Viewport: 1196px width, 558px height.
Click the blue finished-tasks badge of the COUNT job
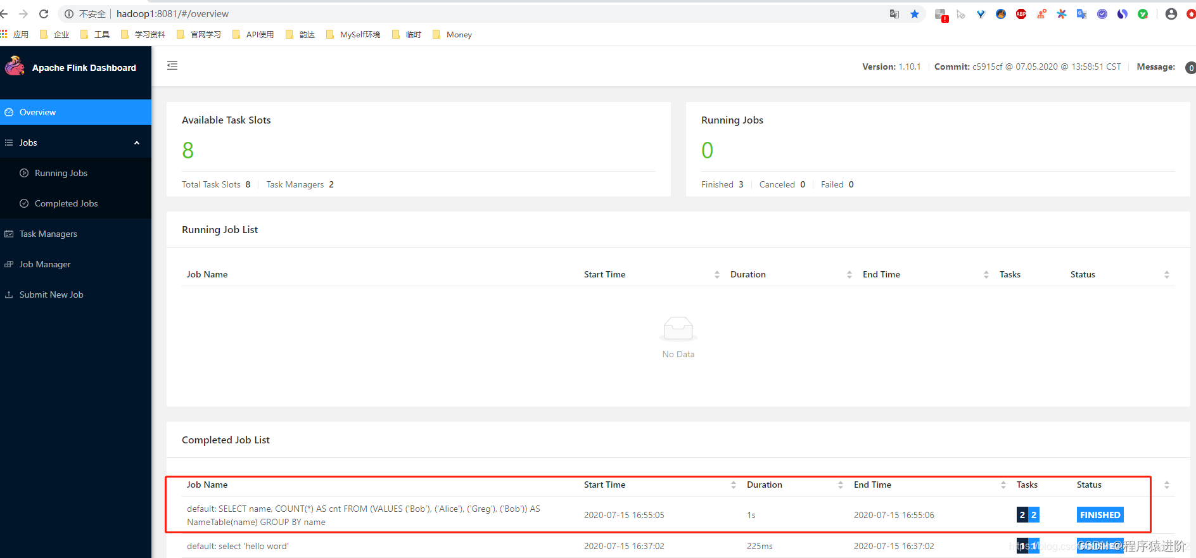point(1034,515)
